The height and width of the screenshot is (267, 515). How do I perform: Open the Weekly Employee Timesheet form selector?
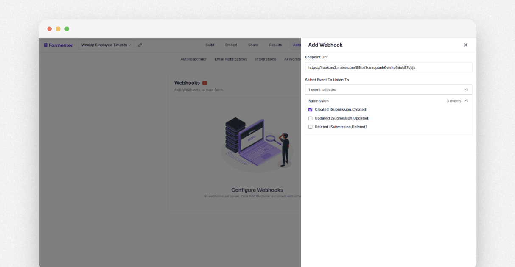coord(106,44)
